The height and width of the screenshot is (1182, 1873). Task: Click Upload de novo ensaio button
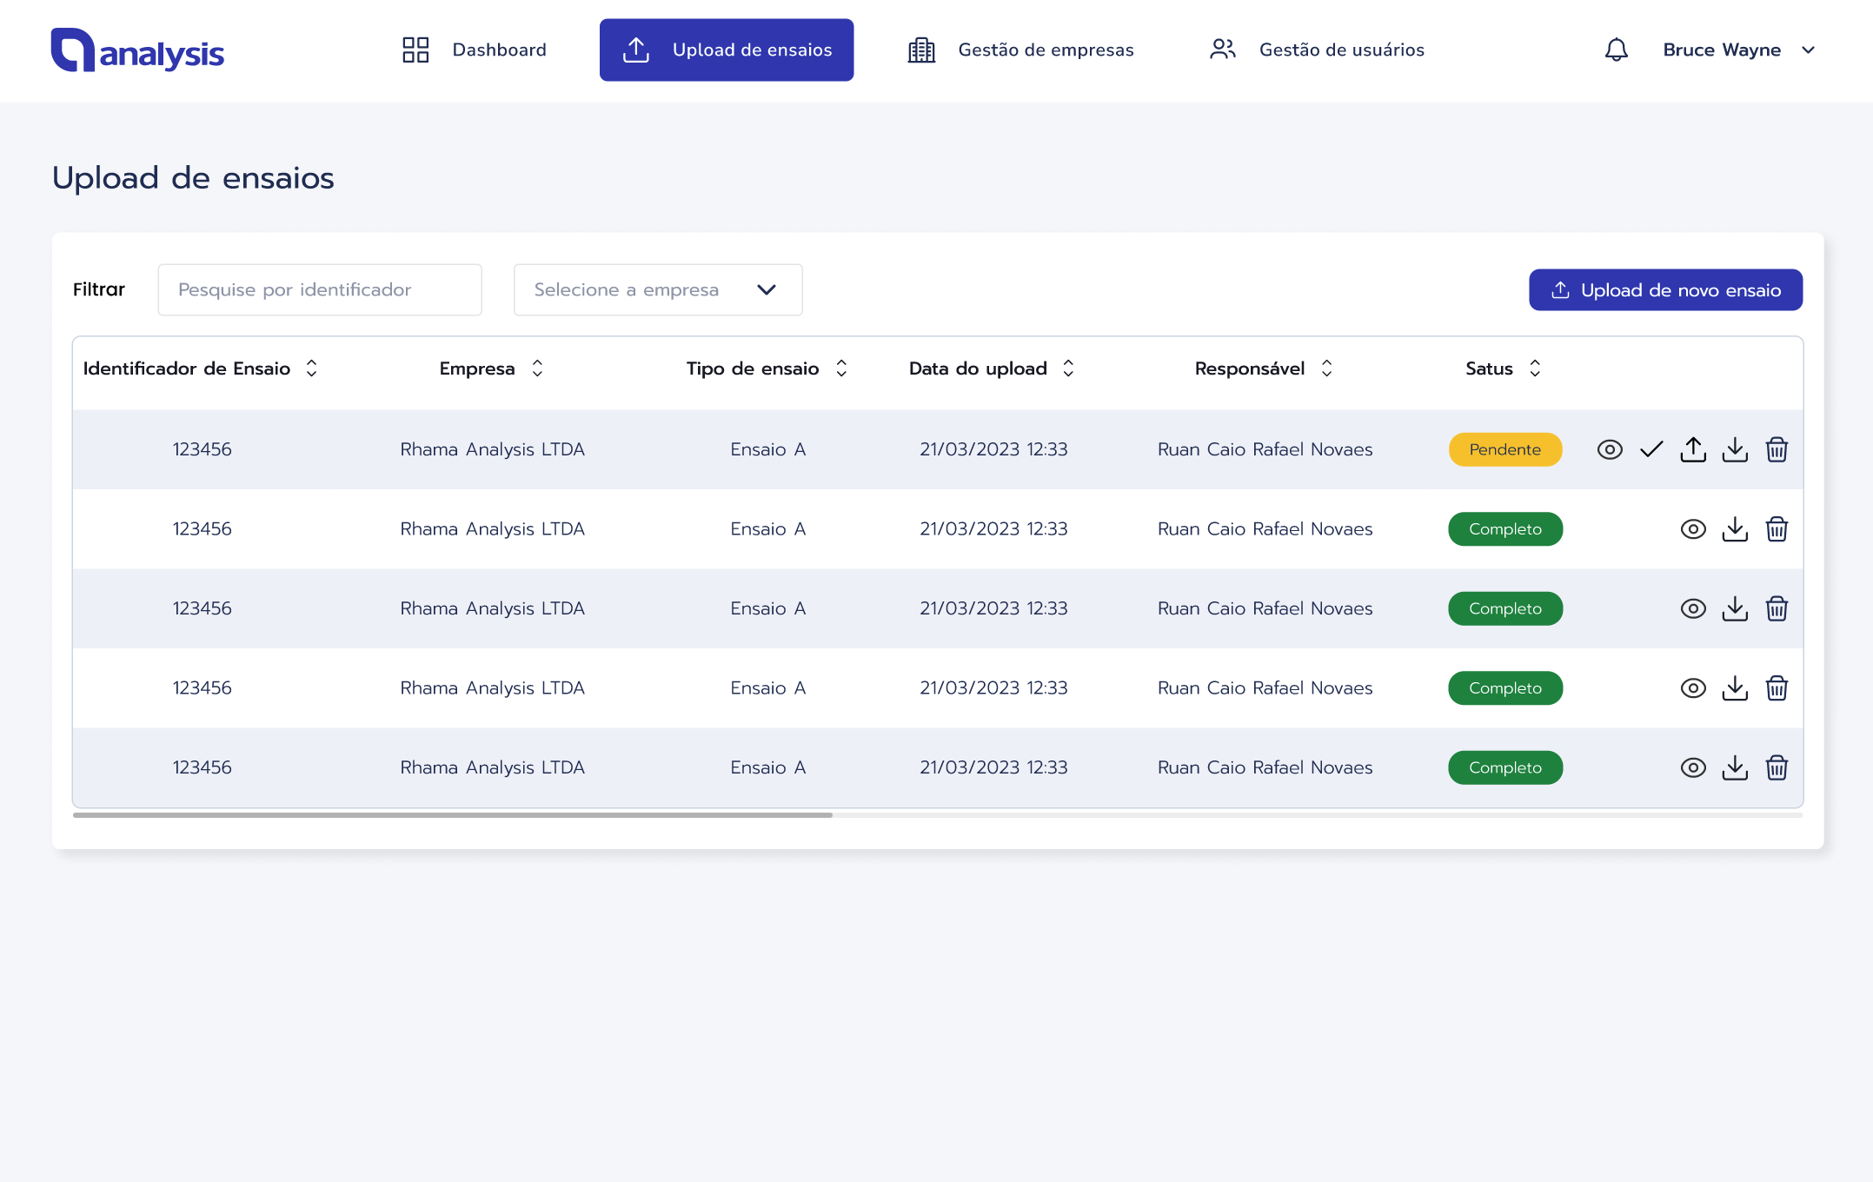(1665, 289)
